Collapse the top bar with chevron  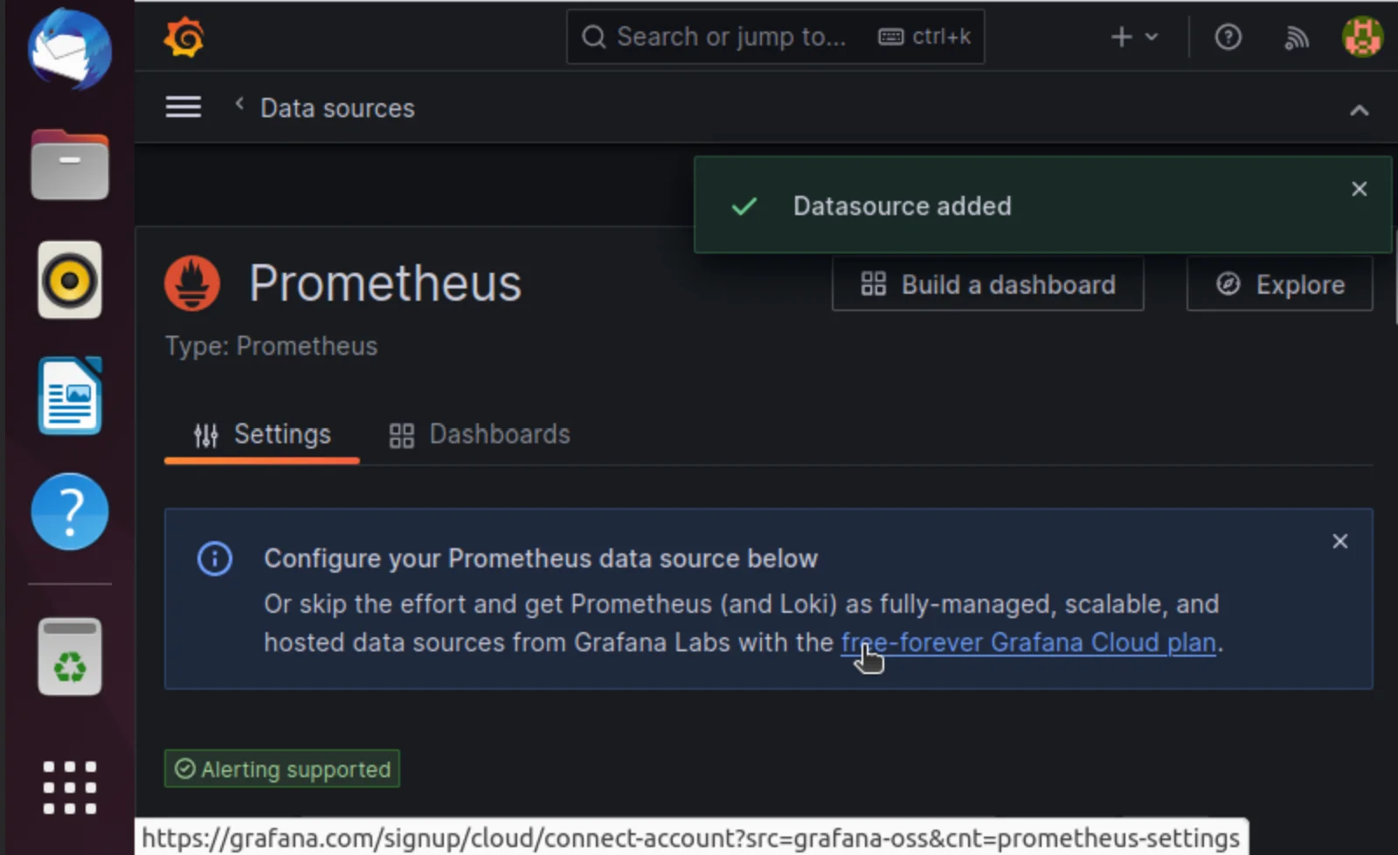click(1359, 110)
